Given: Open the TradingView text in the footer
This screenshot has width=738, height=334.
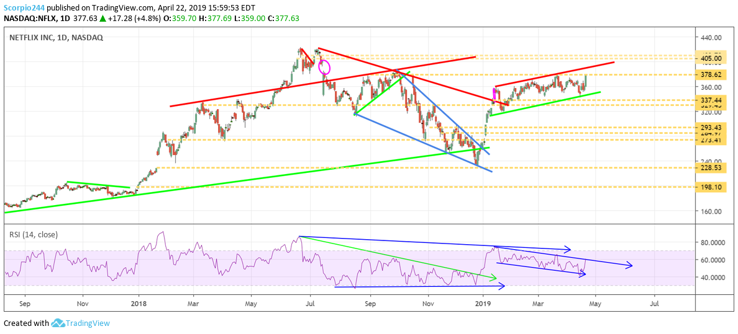Looking at the screenshot, I should (88, 323).
